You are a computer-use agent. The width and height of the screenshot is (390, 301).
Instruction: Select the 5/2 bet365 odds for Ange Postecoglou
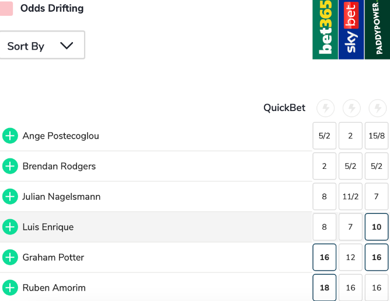point(325,136)
